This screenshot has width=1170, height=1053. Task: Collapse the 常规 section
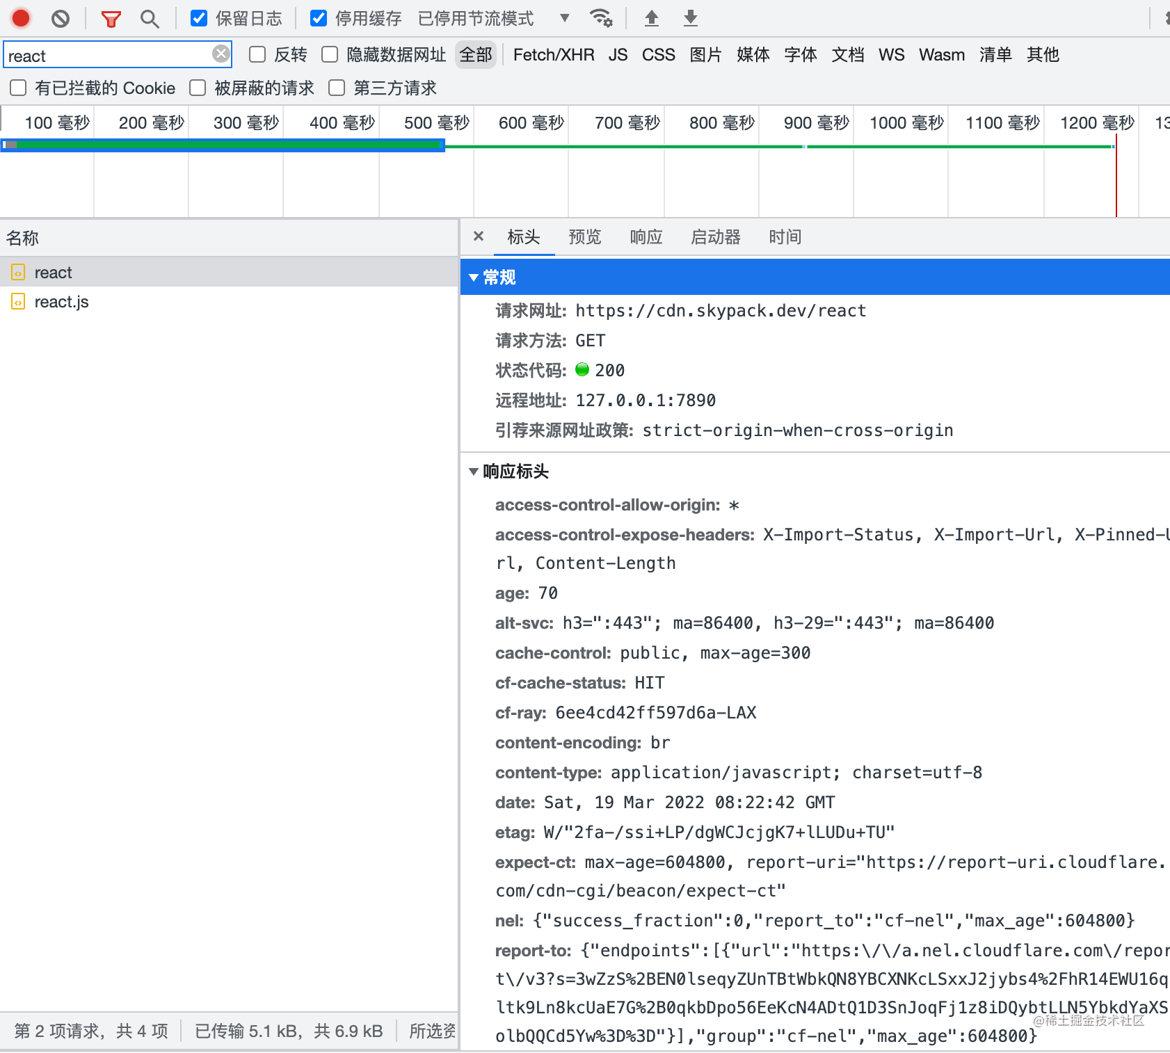[474, 278]
